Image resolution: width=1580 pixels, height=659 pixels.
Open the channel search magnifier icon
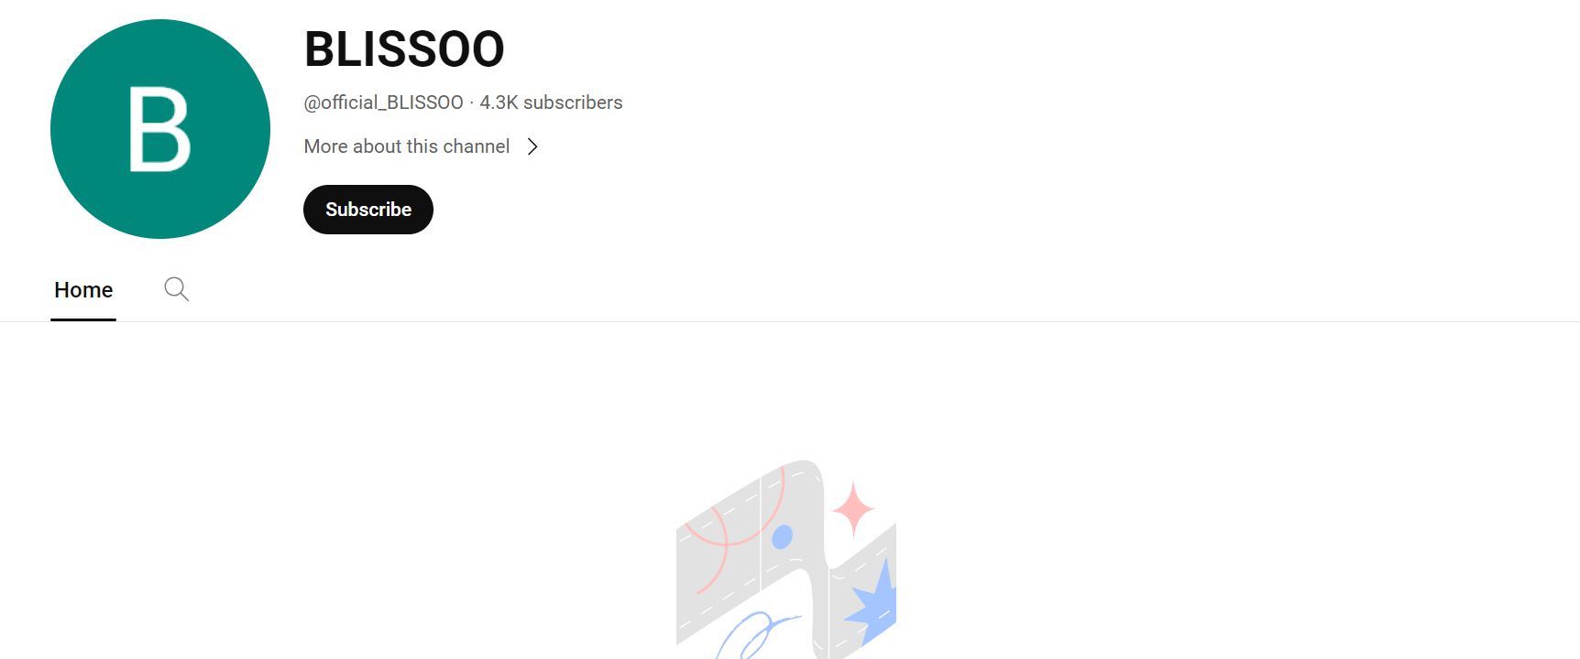click(x=177, y=289)
